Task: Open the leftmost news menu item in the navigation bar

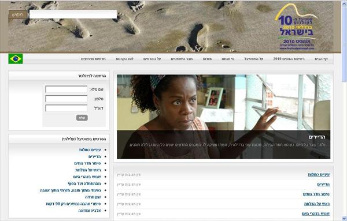Action: pos(93,59)
